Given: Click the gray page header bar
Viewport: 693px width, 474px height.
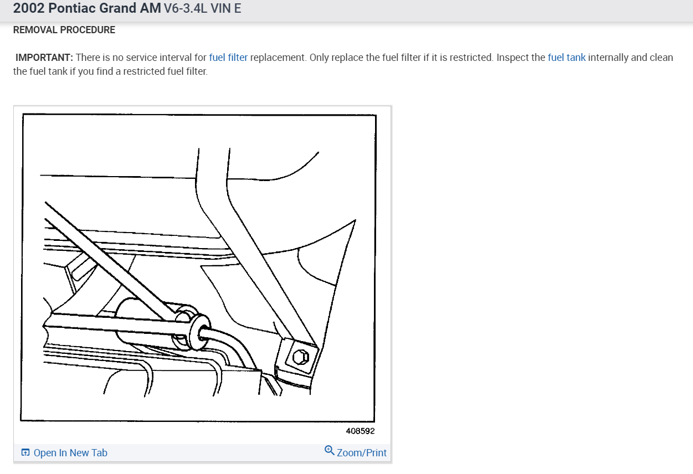Looking at the screenshot, I should [x=346, y=11].
